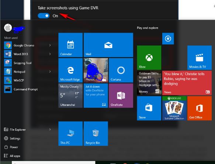Open the News tile about Christie
Viewport: 215px width, 164px height.
click(187, 83)
